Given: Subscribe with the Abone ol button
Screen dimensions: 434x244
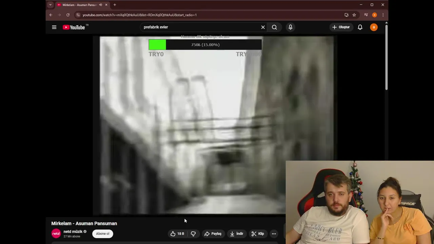Looking at the screenshot, I should click(103, 233).
